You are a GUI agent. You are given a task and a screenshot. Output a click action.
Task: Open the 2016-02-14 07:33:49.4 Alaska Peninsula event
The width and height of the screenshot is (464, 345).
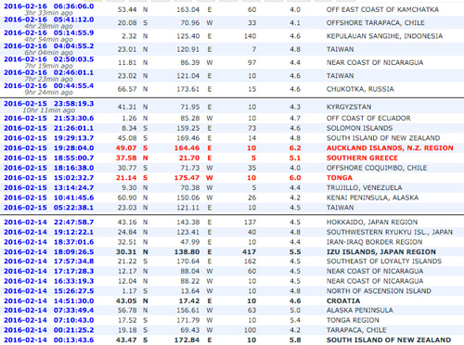[49, 310]
